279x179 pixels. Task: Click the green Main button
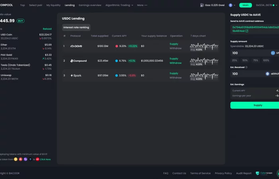[x=246, y=5]
